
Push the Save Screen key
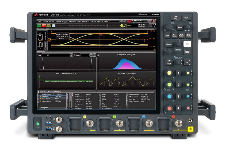click(x=174, y=35)
